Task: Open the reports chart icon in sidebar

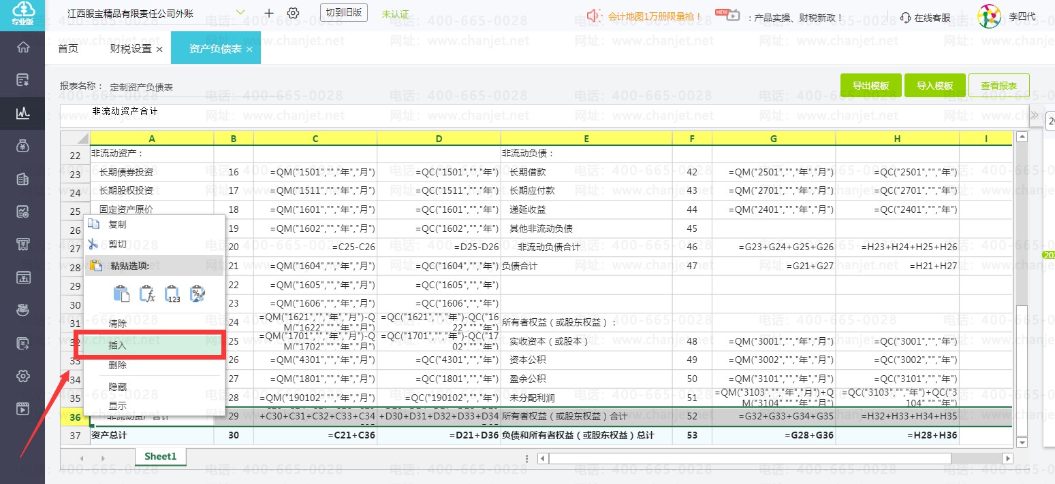Action: click(x=22, y=113)
